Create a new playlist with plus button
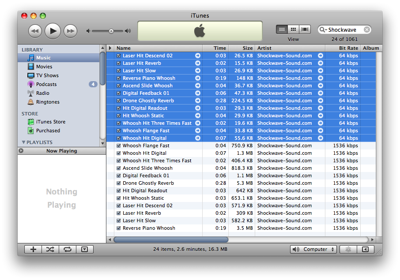This screenshot has width=400, height=280. click(x=33, y=249)
